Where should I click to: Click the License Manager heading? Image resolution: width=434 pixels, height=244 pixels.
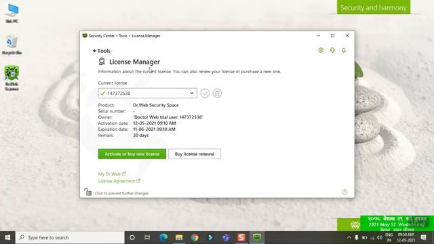[134, 62]
